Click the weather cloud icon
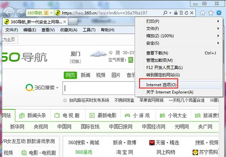The image size is (226, 157). pos(98,54)
